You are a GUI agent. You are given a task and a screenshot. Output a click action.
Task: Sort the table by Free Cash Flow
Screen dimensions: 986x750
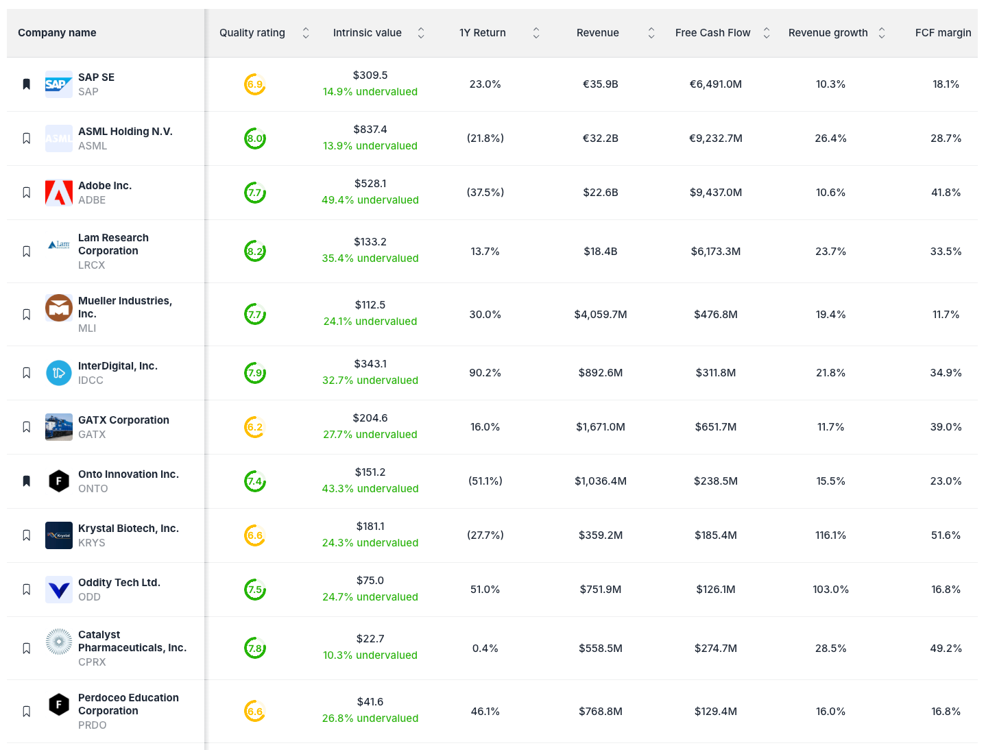766,32
